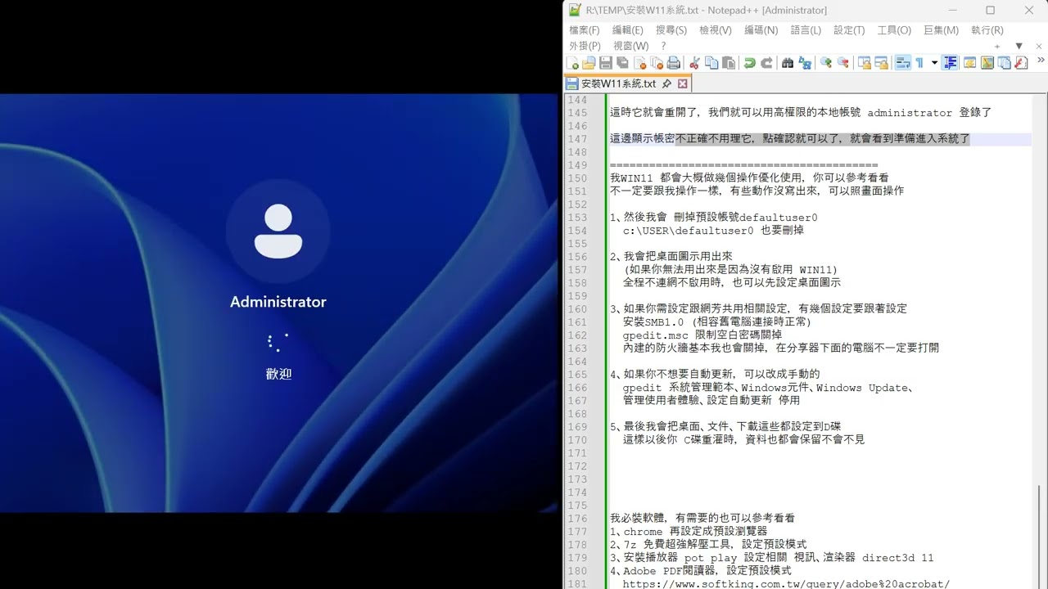This screenshot has height=589, width=1048.
Task: Click the line '2、7z 免費超強解壓工具，設定預設模式'
Action: click(x=708, y=545)
